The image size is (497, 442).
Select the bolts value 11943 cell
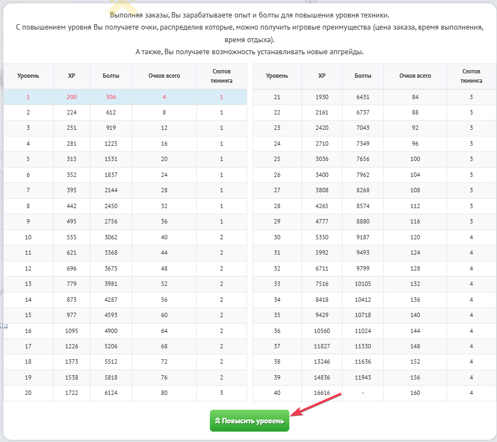click(363, 377)
